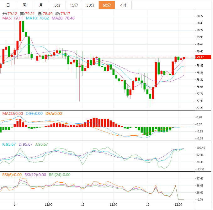Select the DIFF:0.00 legend text
The image size is (213, 210).
coord(34,114)
